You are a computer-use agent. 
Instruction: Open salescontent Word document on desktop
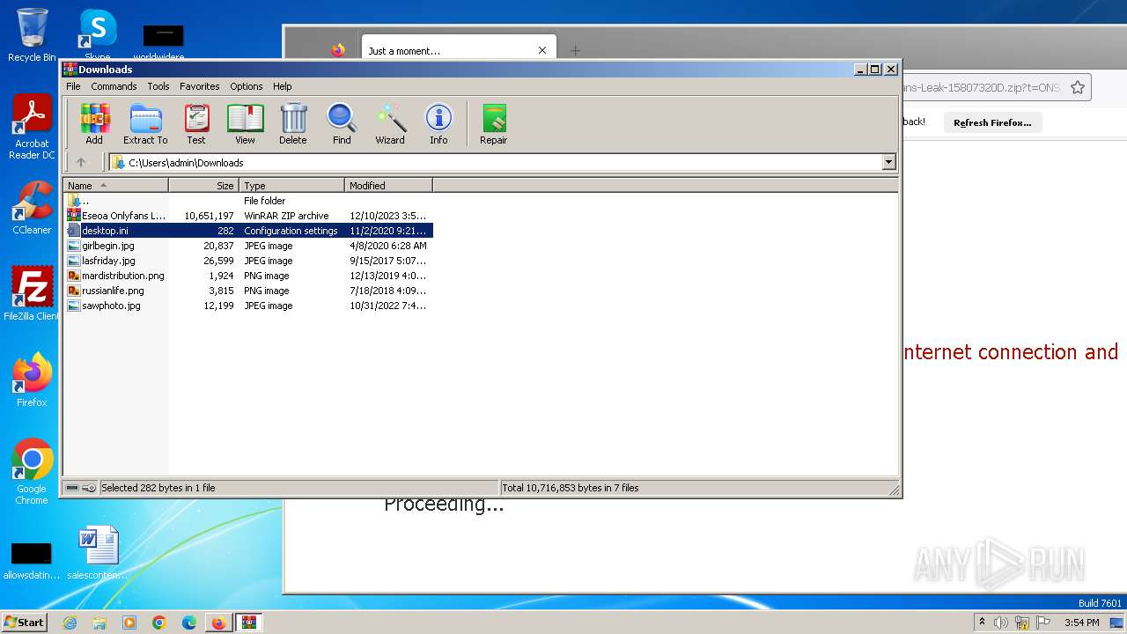[97, 553]
